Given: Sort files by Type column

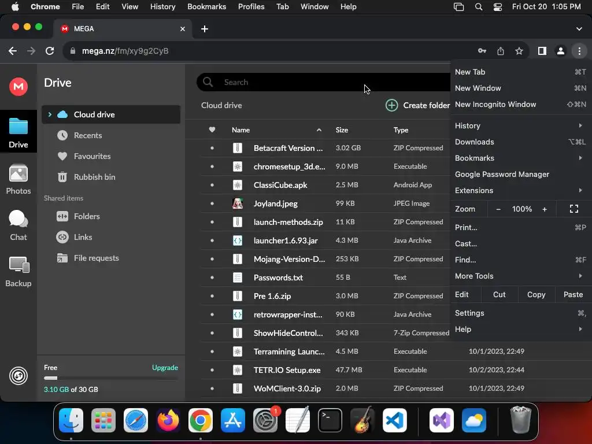Looking at the screenshot, I should click(401, 130).
